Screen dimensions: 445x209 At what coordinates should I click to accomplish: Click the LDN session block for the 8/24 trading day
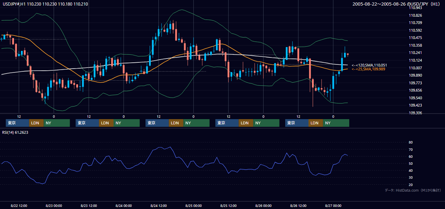176,123
